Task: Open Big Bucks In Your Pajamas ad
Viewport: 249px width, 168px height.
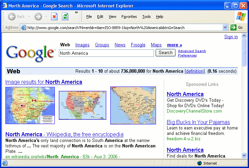Action: [x=198, y=122]
